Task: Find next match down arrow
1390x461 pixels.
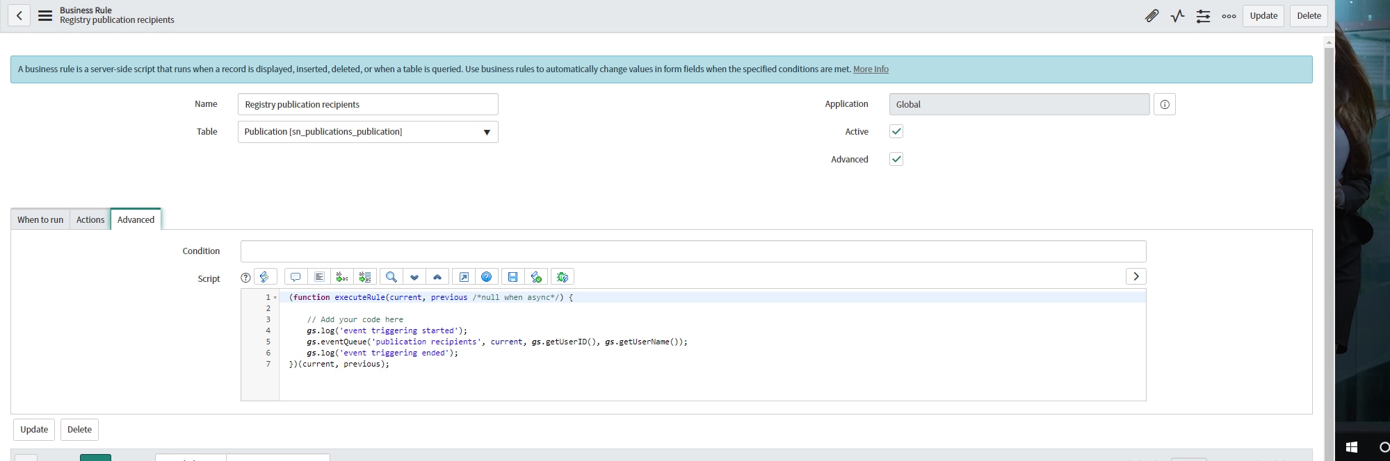Action: [414, 277]
